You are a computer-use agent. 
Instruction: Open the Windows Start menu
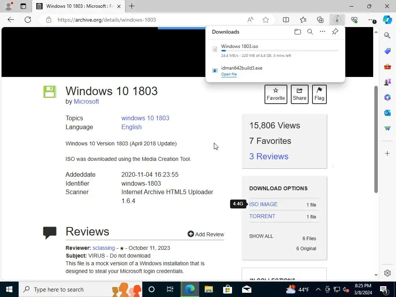(x=9, y=289)
